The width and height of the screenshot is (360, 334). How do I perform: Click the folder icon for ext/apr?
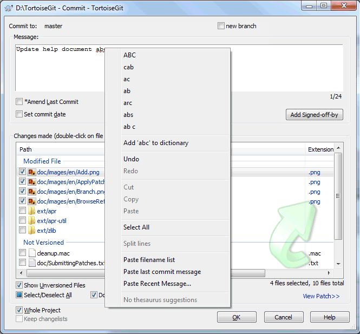(32, 211)
